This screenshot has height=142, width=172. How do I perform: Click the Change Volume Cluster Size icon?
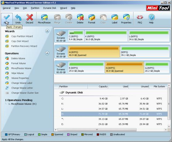[7, 93]
